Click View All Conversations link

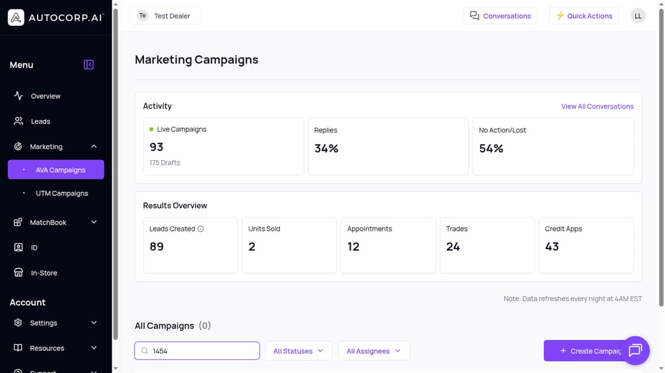pos(597,106)
